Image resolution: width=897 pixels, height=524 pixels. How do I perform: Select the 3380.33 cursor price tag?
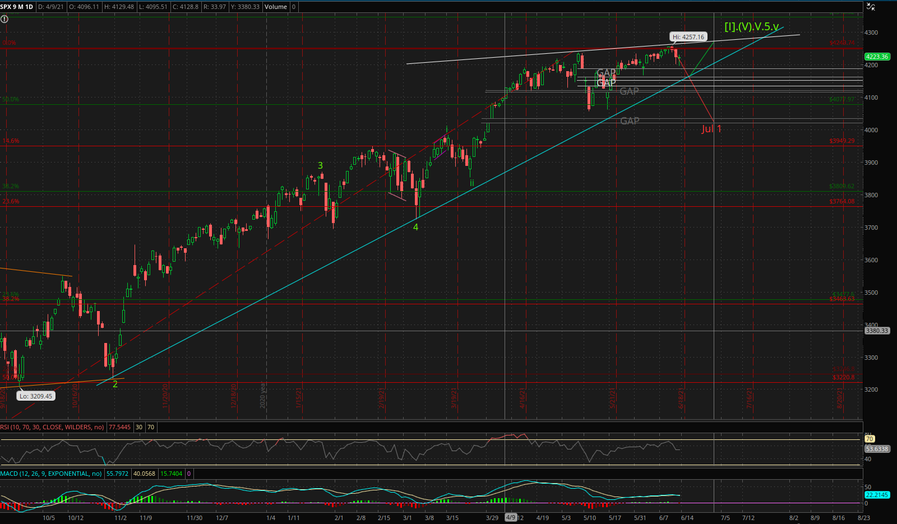877,331
